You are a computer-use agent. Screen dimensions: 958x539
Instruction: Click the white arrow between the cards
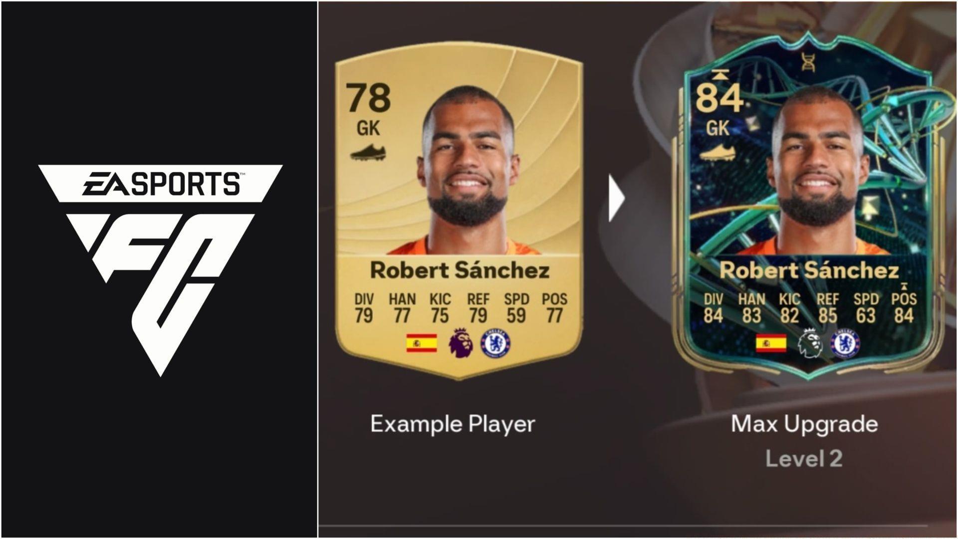(616, 198)
